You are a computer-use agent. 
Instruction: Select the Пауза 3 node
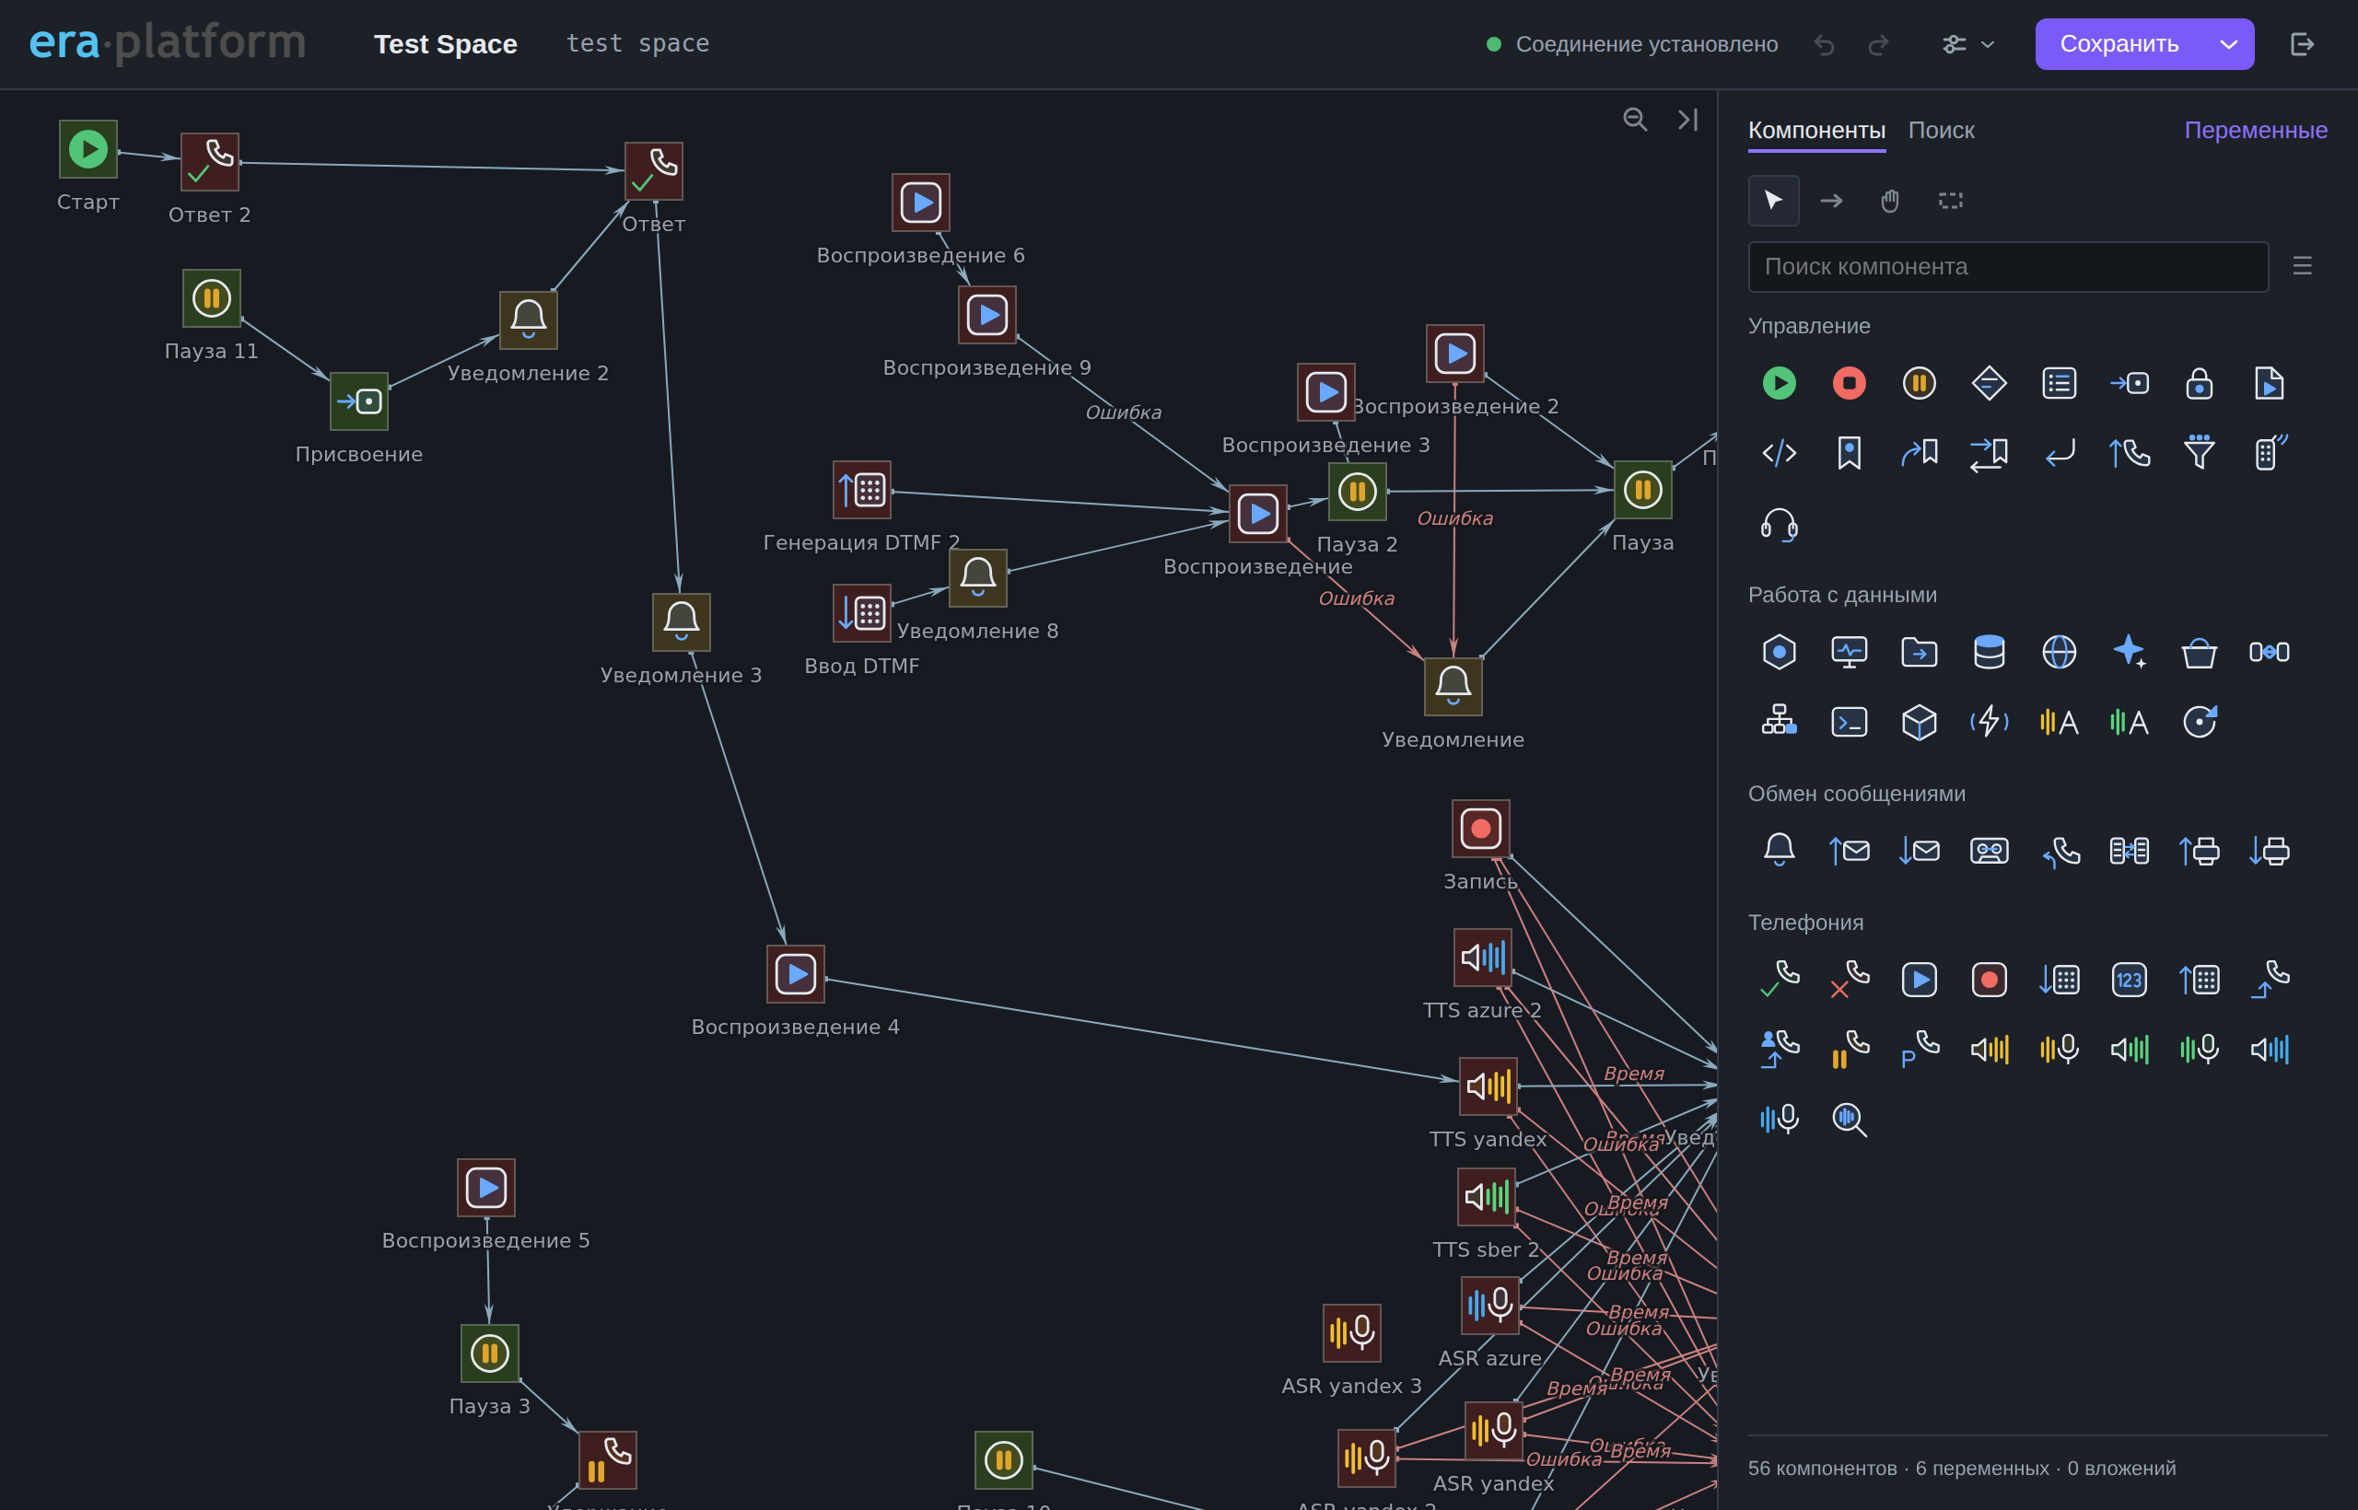point(489,1353)
